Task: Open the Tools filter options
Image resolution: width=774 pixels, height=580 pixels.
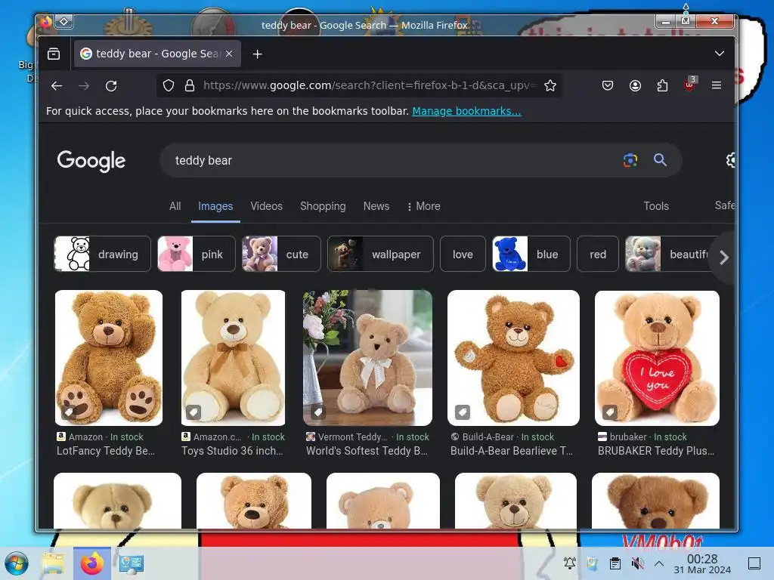Action: click(656, 206)
